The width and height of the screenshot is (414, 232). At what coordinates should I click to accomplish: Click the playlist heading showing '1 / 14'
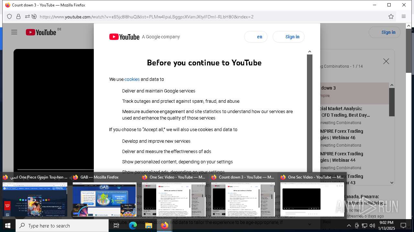pos(341,66)
